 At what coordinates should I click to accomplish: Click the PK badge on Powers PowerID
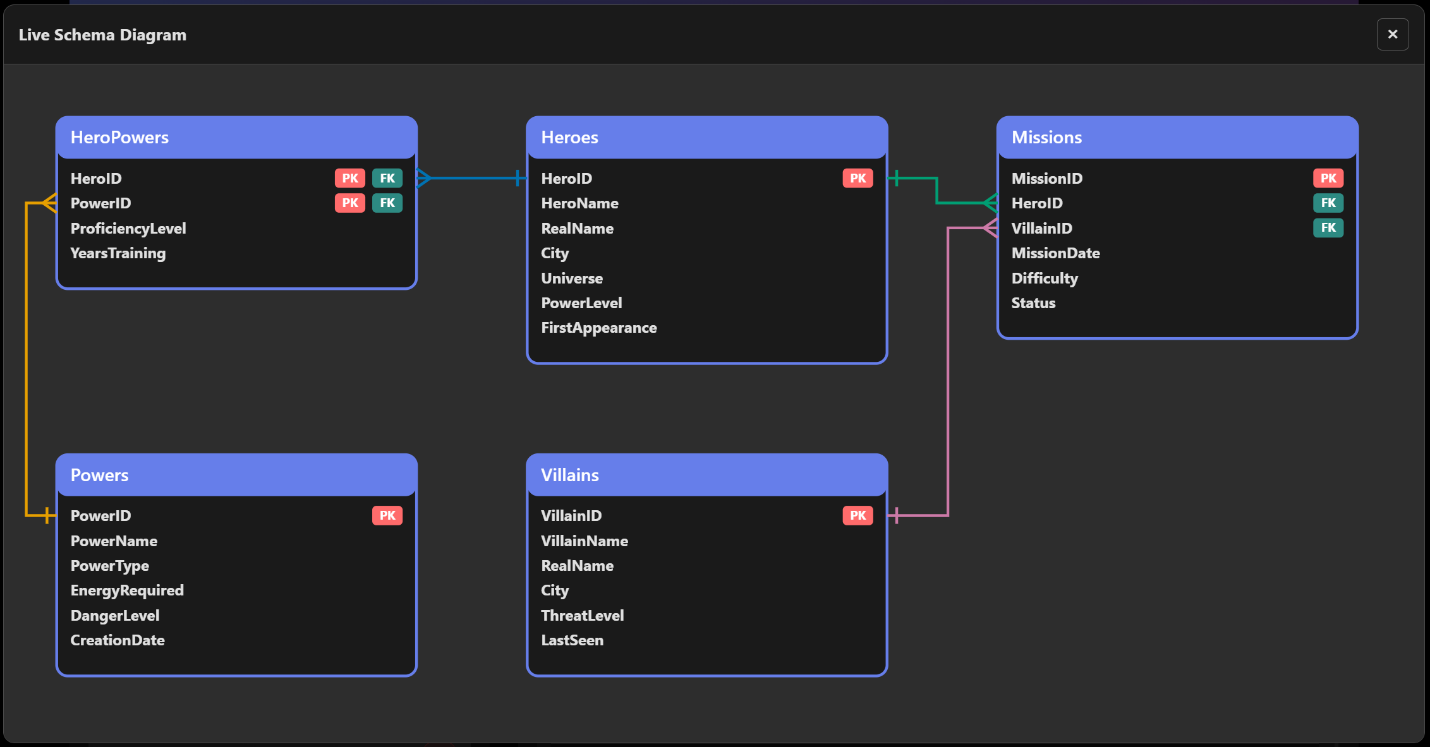click(387, 515)
